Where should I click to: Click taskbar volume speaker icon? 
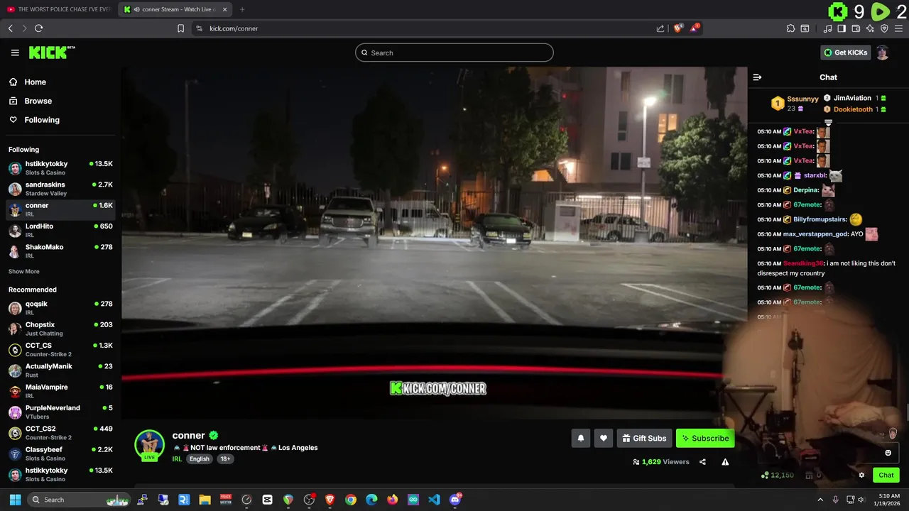click(x=861, y=500)
